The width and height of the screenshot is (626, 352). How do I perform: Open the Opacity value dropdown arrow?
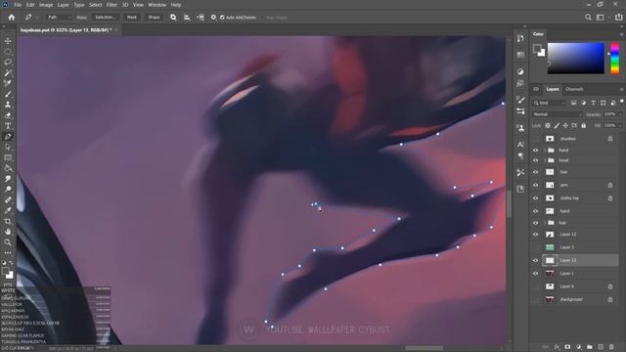(619, 114)
